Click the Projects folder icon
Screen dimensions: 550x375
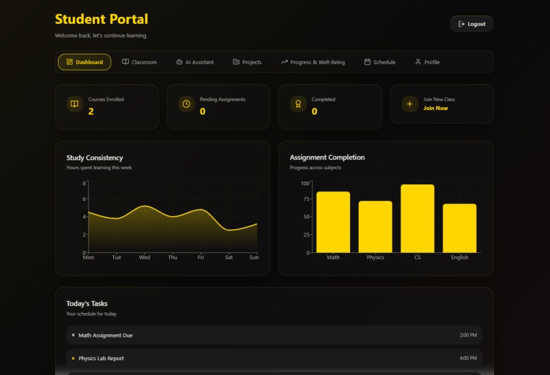236,61
